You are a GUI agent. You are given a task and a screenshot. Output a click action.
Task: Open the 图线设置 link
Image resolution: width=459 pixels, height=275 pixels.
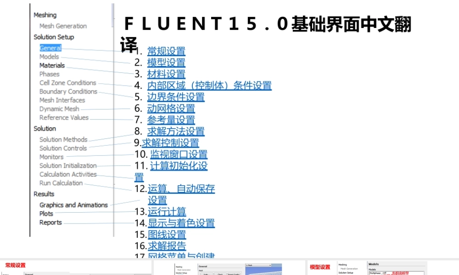167,234
